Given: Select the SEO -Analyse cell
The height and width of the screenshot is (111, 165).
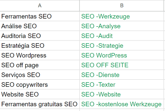Looking at the screenshot, I should pos(122,26).
